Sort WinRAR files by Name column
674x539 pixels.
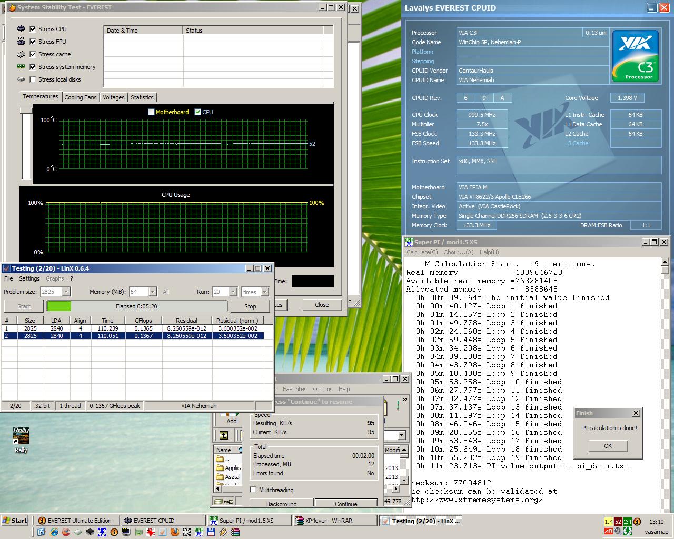227,450
